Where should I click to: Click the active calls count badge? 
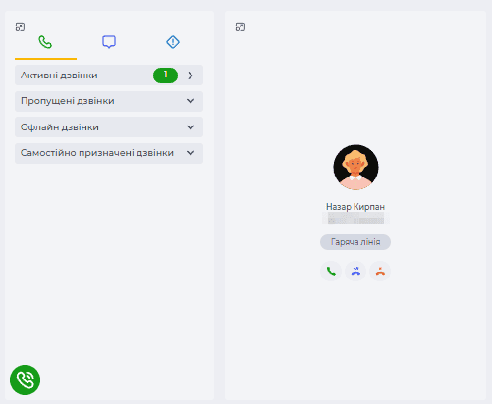pos(165,76)
